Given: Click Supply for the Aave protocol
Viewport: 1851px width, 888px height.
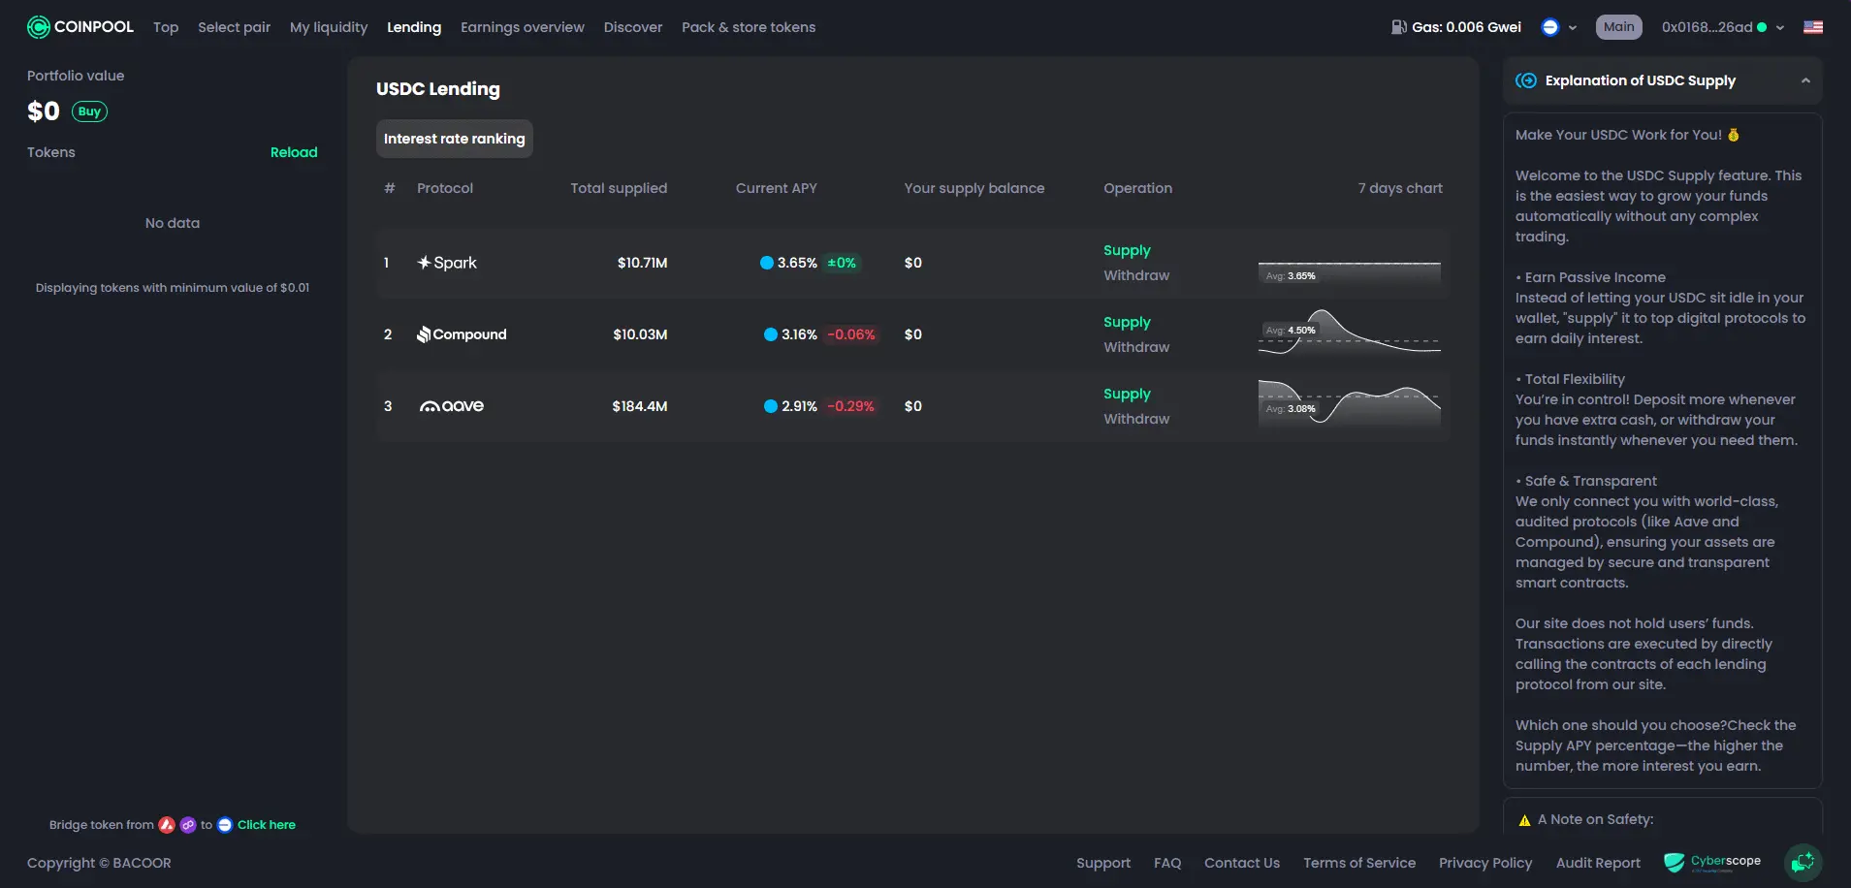Looking at the screenshot, I should point(1127,394).
